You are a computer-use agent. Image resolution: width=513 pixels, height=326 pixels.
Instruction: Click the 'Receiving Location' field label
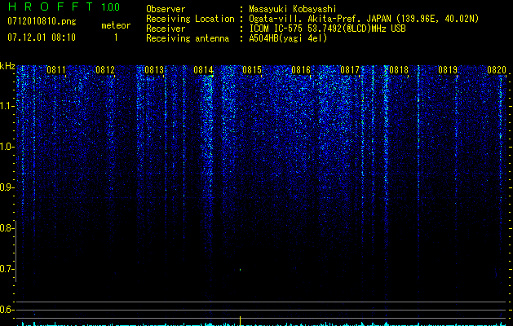pyautogui.click(x=190, y=19)
